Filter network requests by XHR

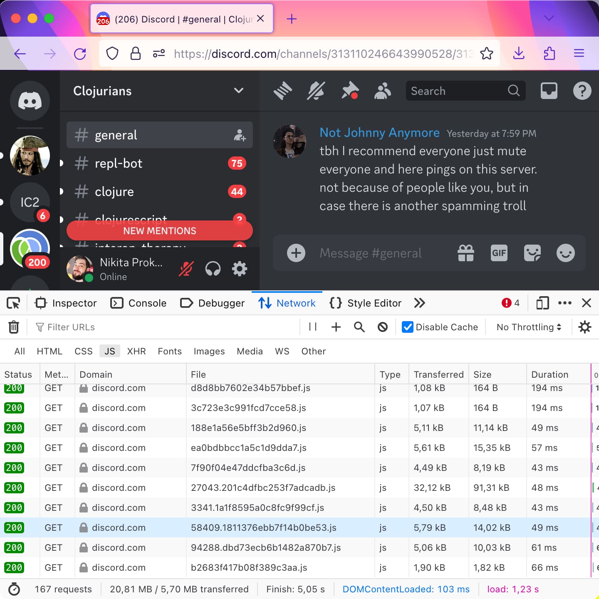click(136, 351)
